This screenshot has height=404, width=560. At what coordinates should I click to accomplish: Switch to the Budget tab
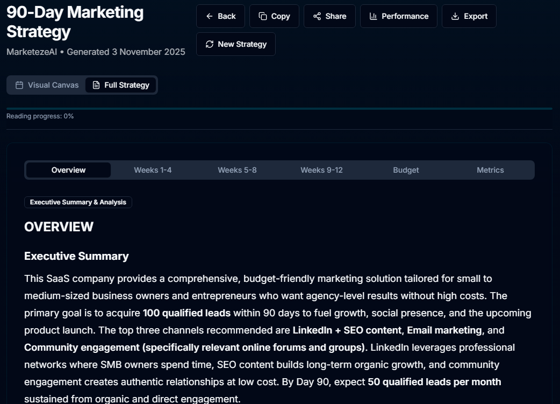pyautogui.click(x=406, y=170)
